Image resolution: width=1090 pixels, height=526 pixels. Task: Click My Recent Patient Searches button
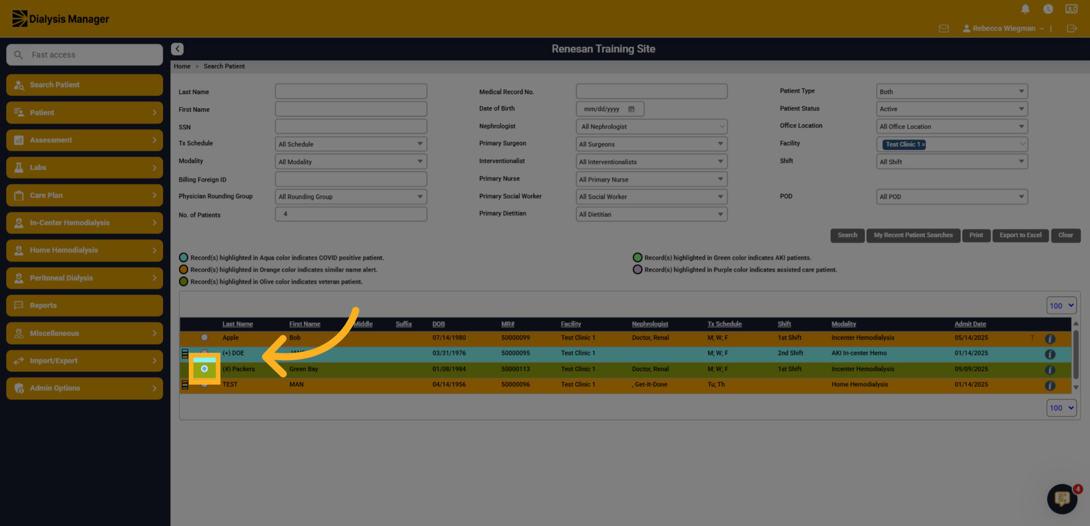point(913,235)
